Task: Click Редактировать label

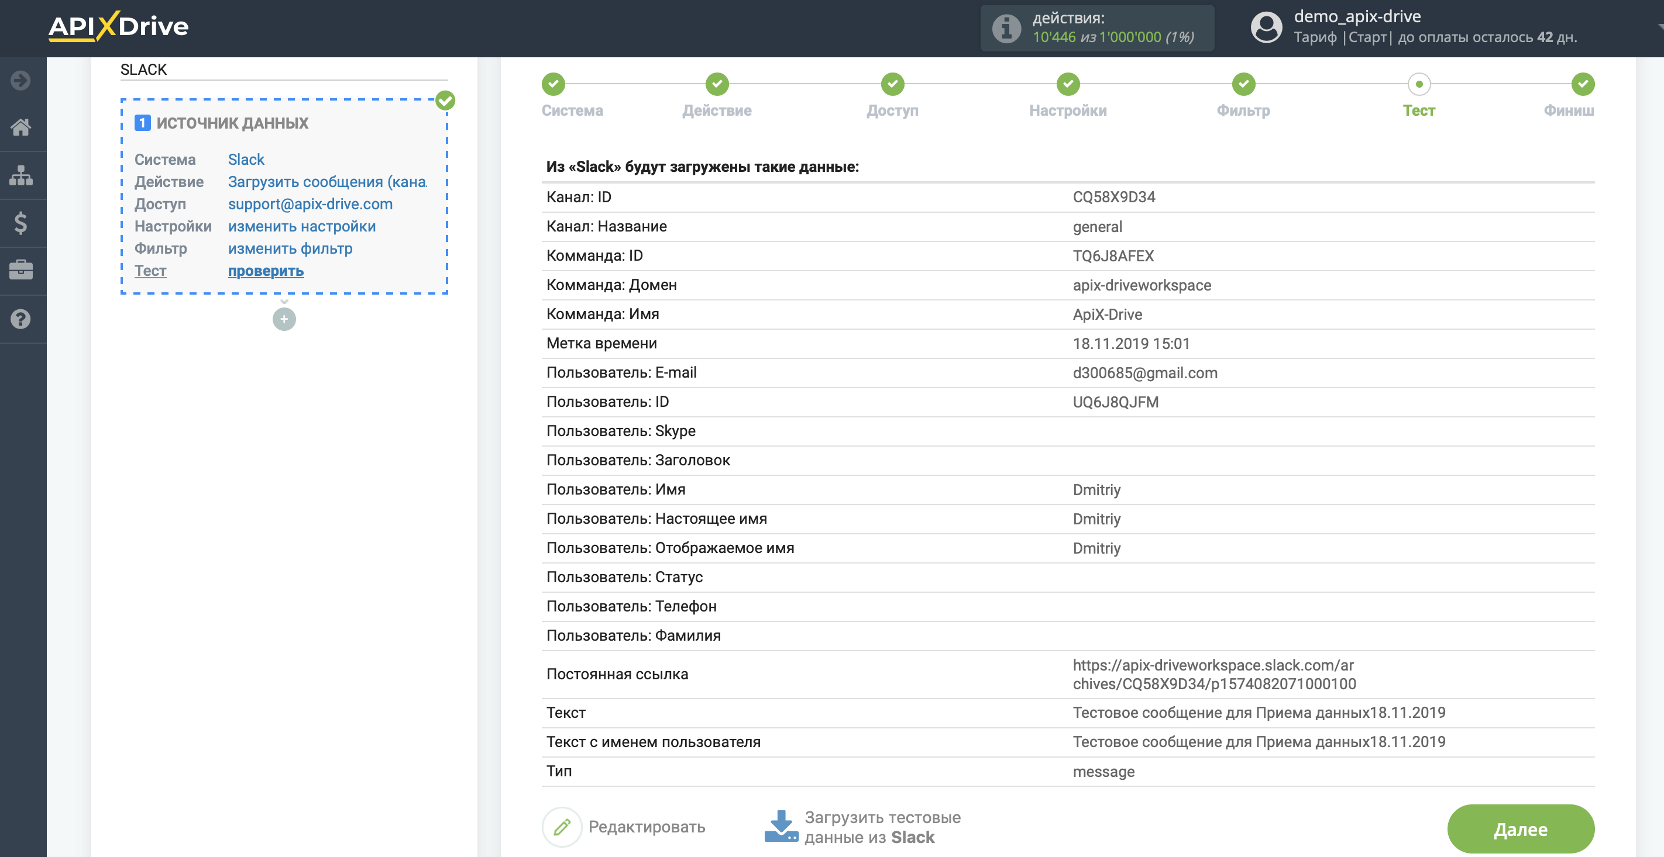Action: coord(647,827)
